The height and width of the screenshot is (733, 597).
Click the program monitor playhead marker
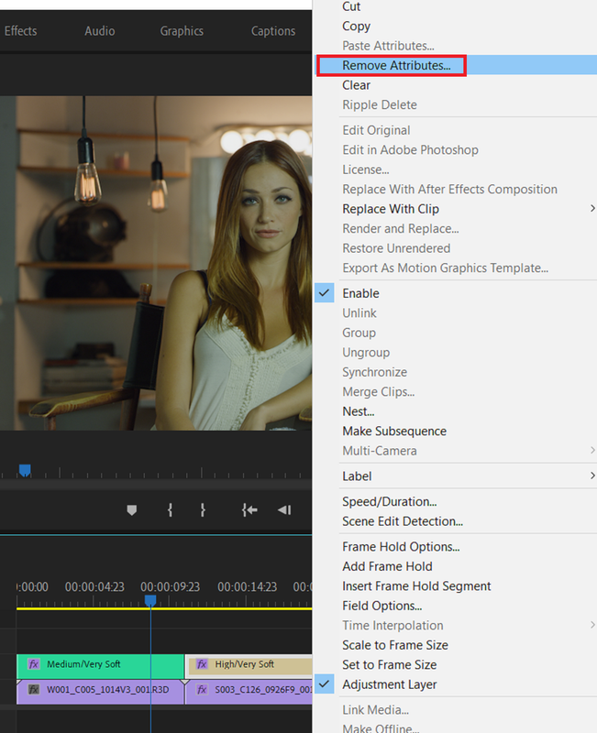pyautogui.click(x=25, y=470)
